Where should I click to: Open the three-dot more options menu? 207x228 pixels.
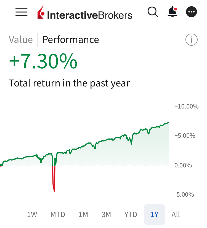click(x=192, y=12)
